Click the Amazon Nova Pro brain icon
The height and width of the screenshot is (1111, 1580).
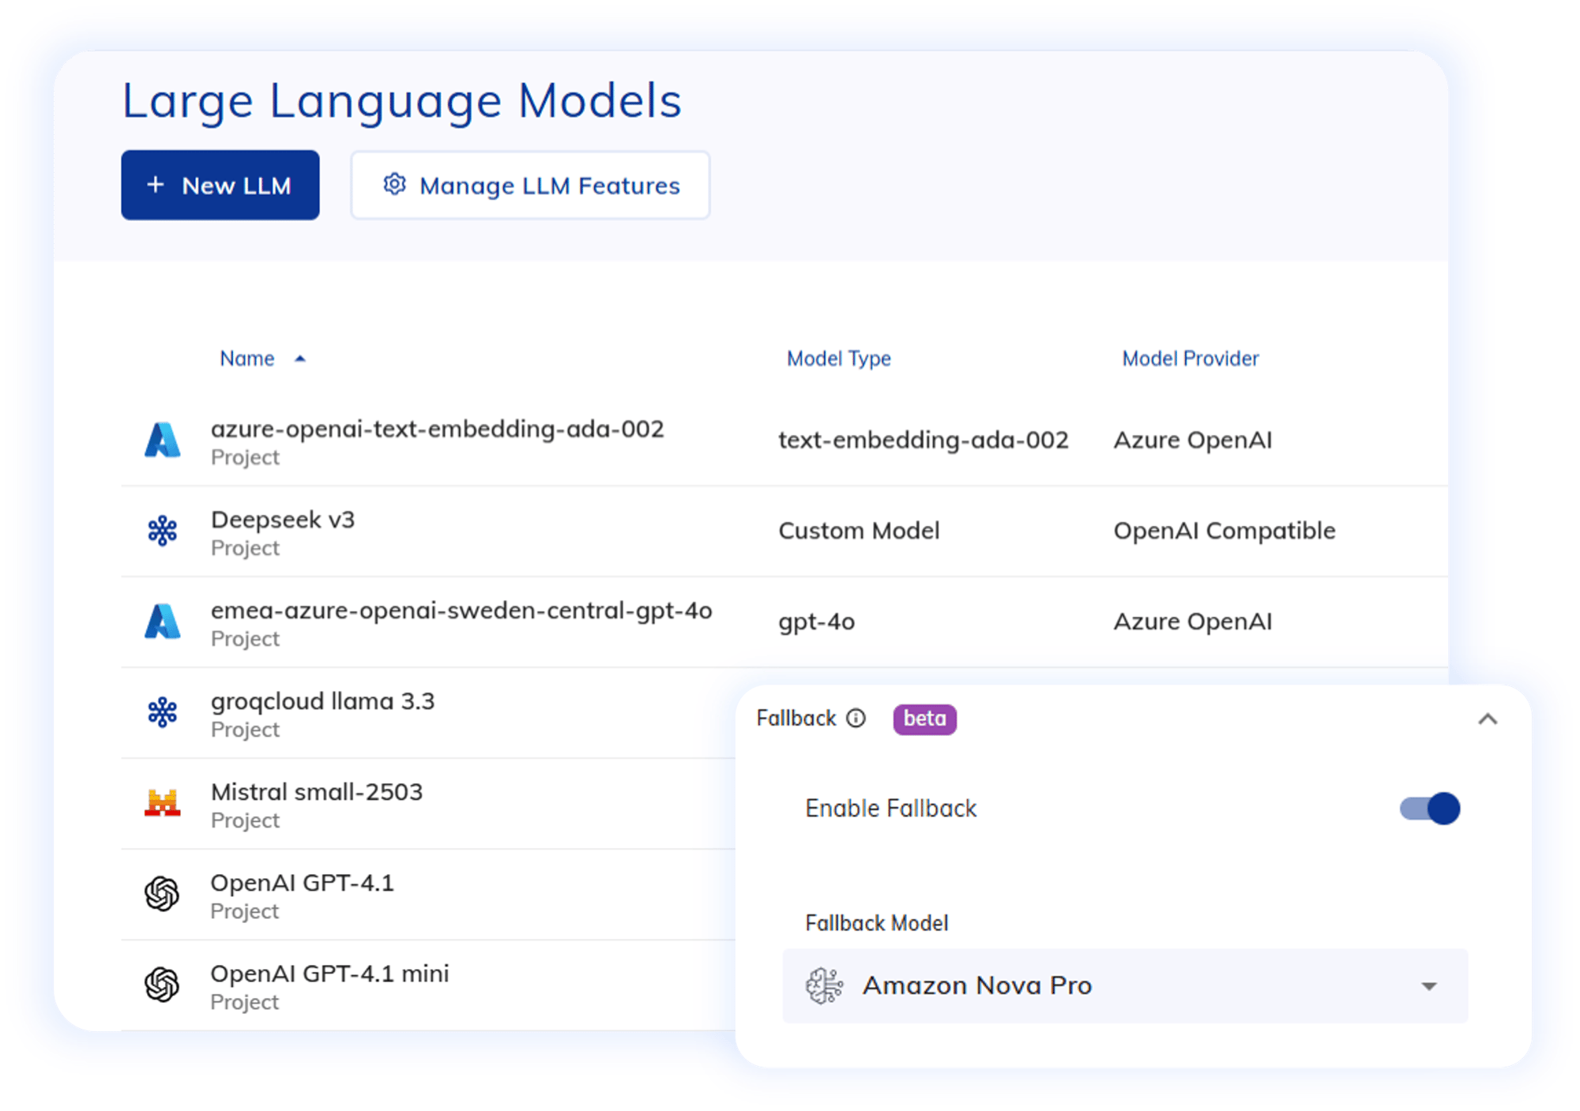click(824, 985)
